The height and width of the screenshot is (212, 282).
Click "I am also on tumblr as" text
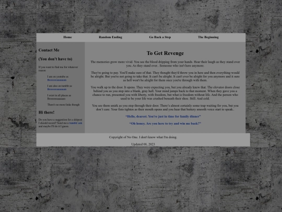coord(60,86)
